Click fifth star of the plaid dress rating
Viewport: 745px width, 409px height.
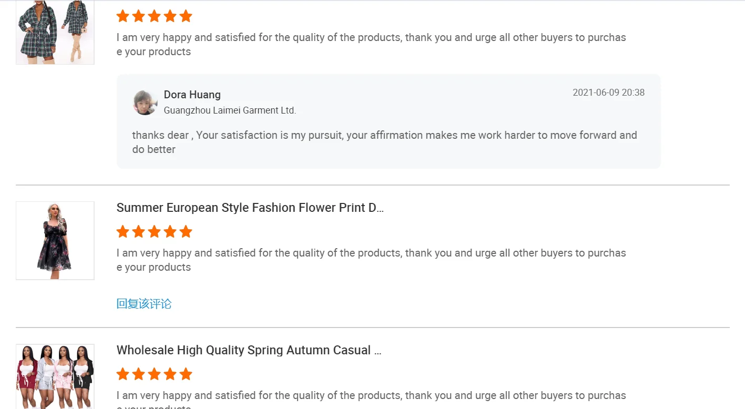[186, 16]
